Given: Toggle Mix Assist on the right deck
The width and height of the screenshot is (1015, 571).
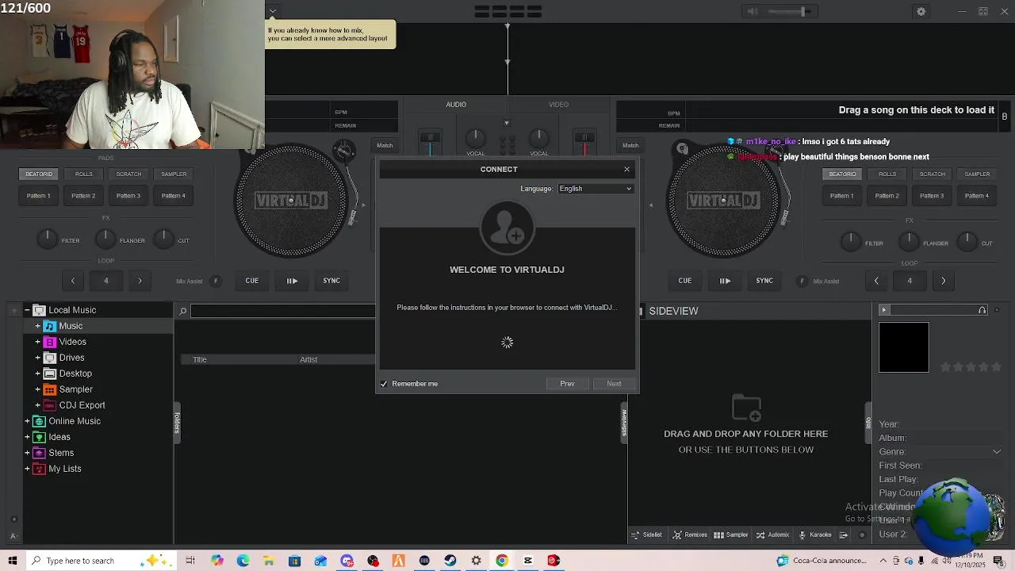Looking at the screenshot, I should click(802, 281).
